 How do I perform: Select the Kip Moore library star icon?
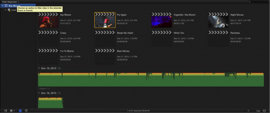tap(6, 6)
